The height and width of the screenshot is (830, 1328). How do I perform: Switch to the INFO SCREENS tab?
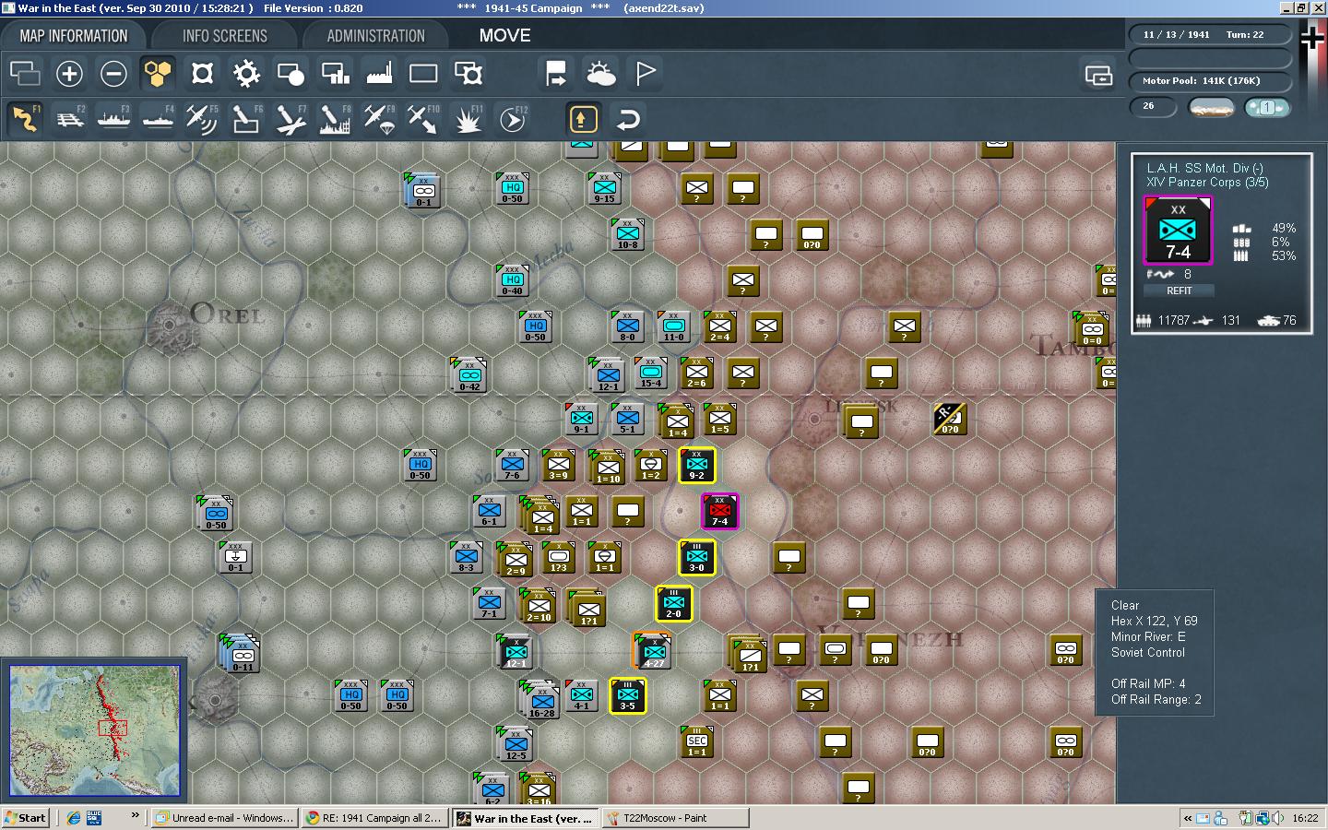224,36
